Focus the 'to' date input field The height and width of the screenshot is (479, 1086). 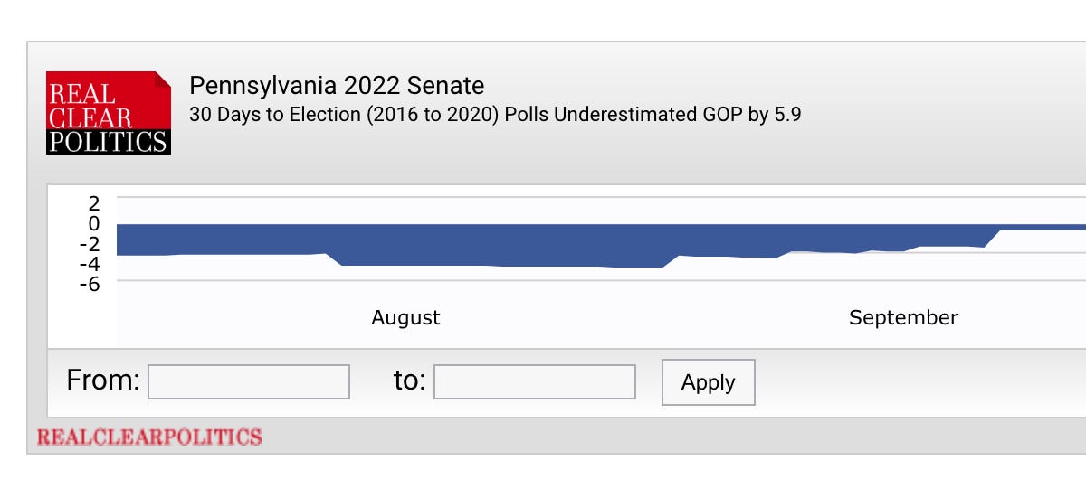tap(535, 382)
